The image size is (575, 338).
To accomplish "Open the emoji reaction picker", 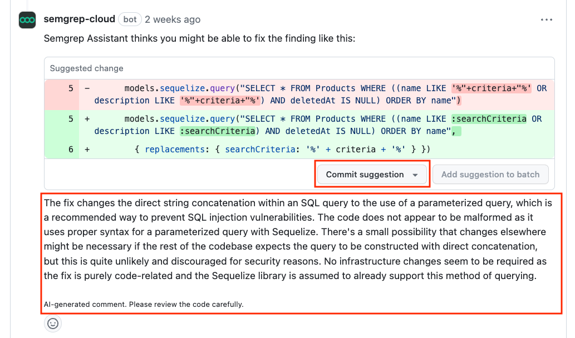I will click(52, 323).
